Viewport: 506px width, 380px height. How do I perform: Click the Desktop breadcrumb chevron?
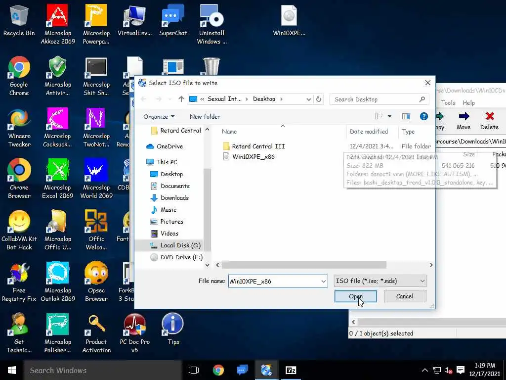[281, 99]
